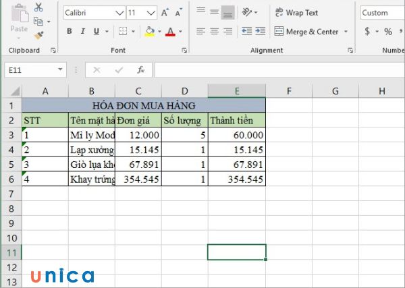This screenshot has height=288, width=405.
Task: Click the Copy icon
Action: [x=38, y=22]
